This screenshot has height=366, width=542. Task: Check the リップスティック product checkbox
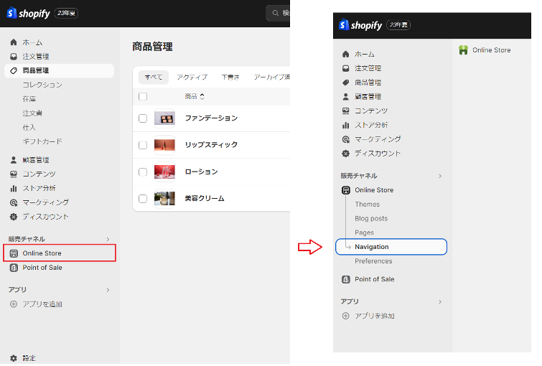143,145
